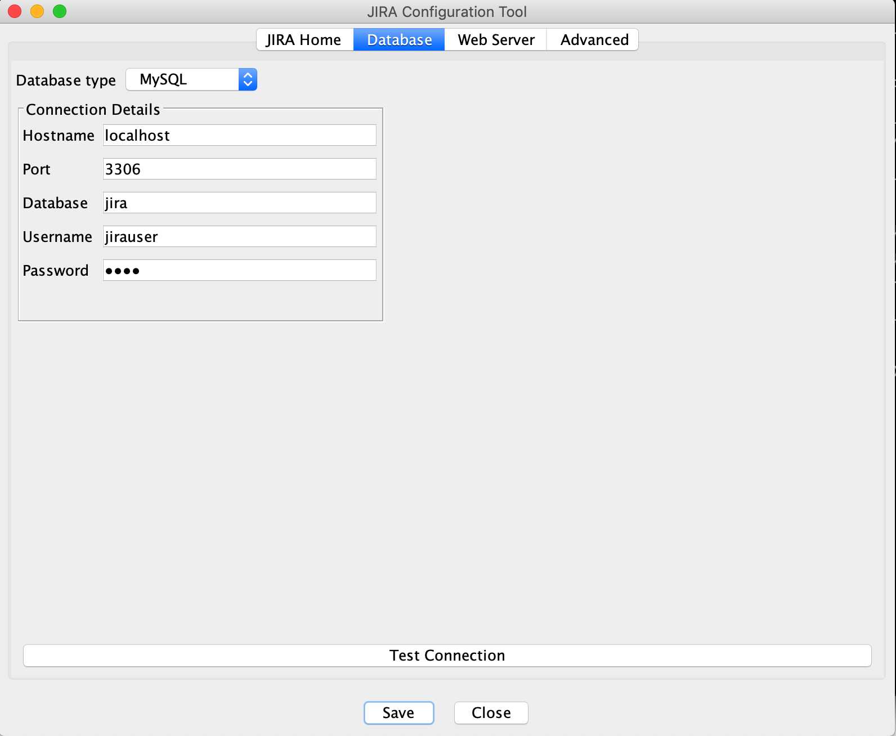Click the Test Connection button
896x736 pixels.
pyautogui.click(x=447, y=656)
